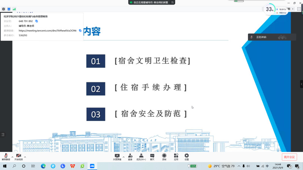Open the Invite (邀请) icon
The image size is (303, 170).
(x=130, y=157)
